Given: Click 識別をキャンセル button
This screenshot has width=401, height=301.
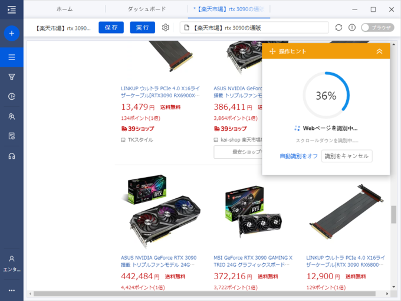Looking at the screenshot, I should pyautogui.click(x=347, y=156).
